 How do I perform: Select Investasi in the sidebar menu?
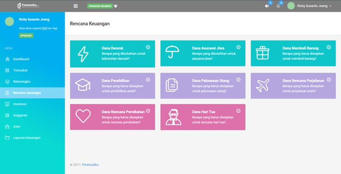(x=20, y=104)
